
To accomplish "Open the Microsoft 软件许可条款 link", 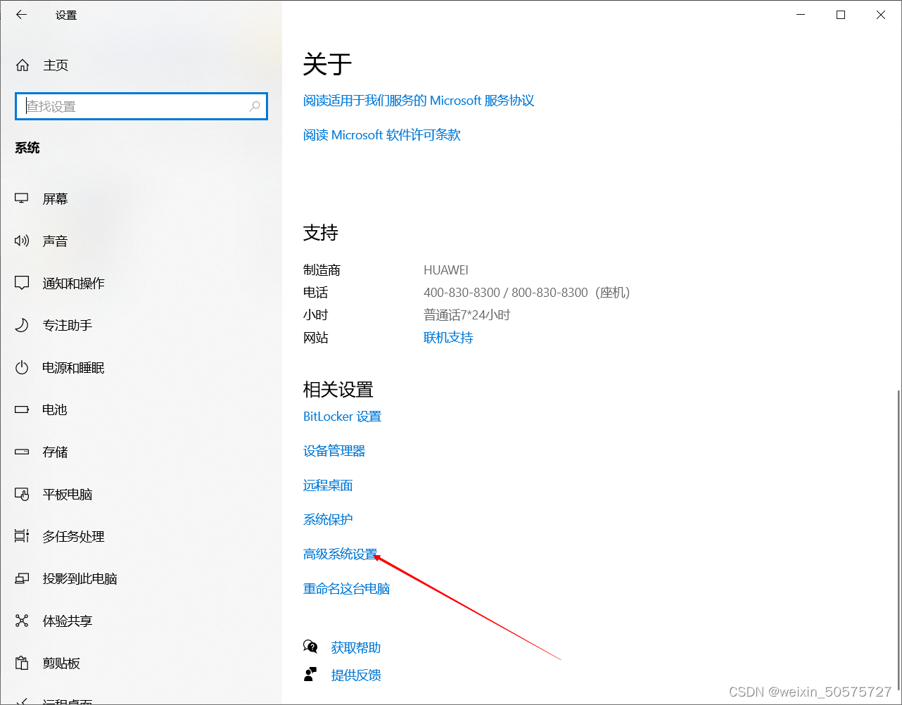I will coord(382,135).
